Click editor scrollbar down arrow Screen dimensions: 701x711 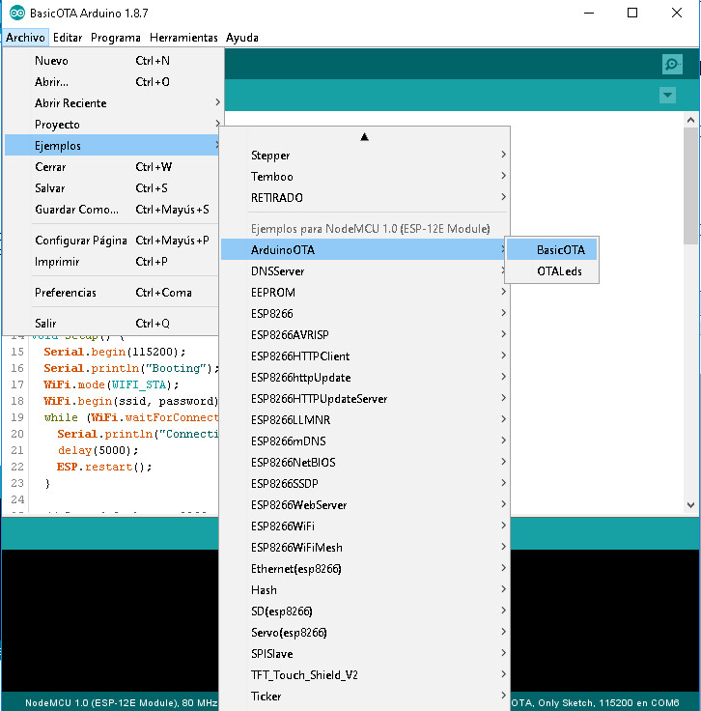[690, 505]
